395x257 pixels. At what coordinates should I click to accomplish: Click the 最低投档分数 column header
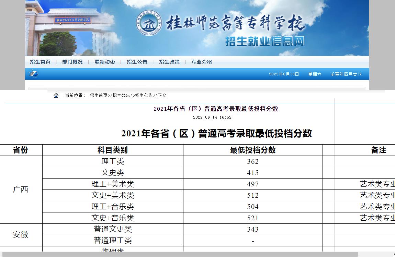[x=253, y=150]
